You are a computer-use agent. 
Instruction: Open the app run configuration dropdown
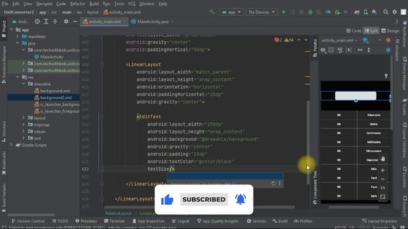click(231, 12)
